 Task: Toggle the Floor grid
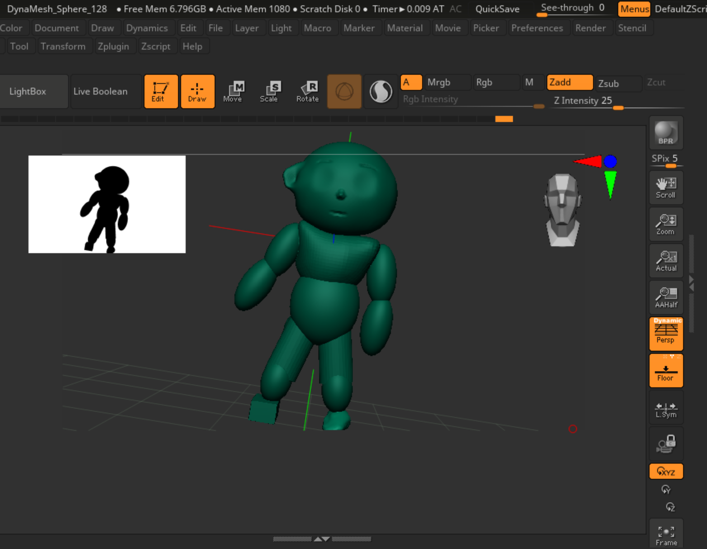tap(666, 371)
